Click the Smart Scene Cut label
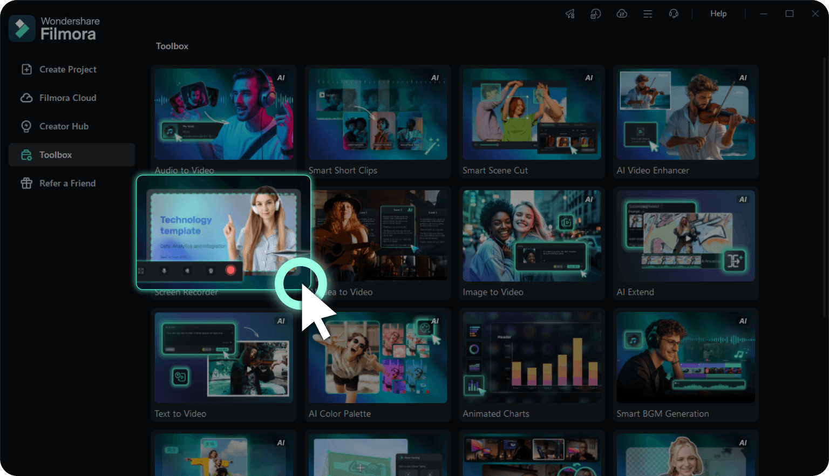The height and width of the screenshot is (476, 829). (x=495, y=170)
